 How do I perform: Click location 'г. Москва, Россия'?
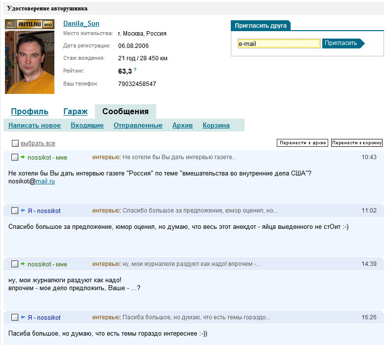click(x=142, y=34)
